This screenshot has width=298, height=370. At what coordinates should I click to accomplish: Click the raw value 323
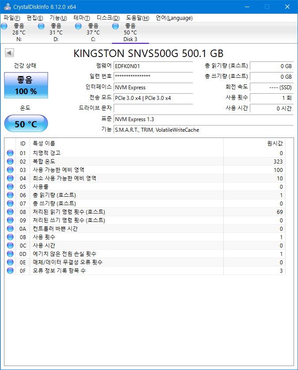coord(278,162)
